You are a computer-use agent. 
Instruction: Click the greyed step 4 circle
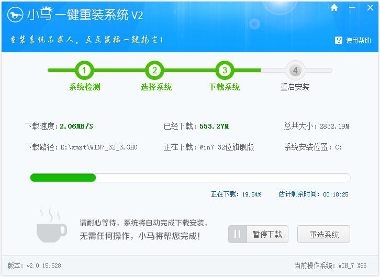tap(295, 70)
